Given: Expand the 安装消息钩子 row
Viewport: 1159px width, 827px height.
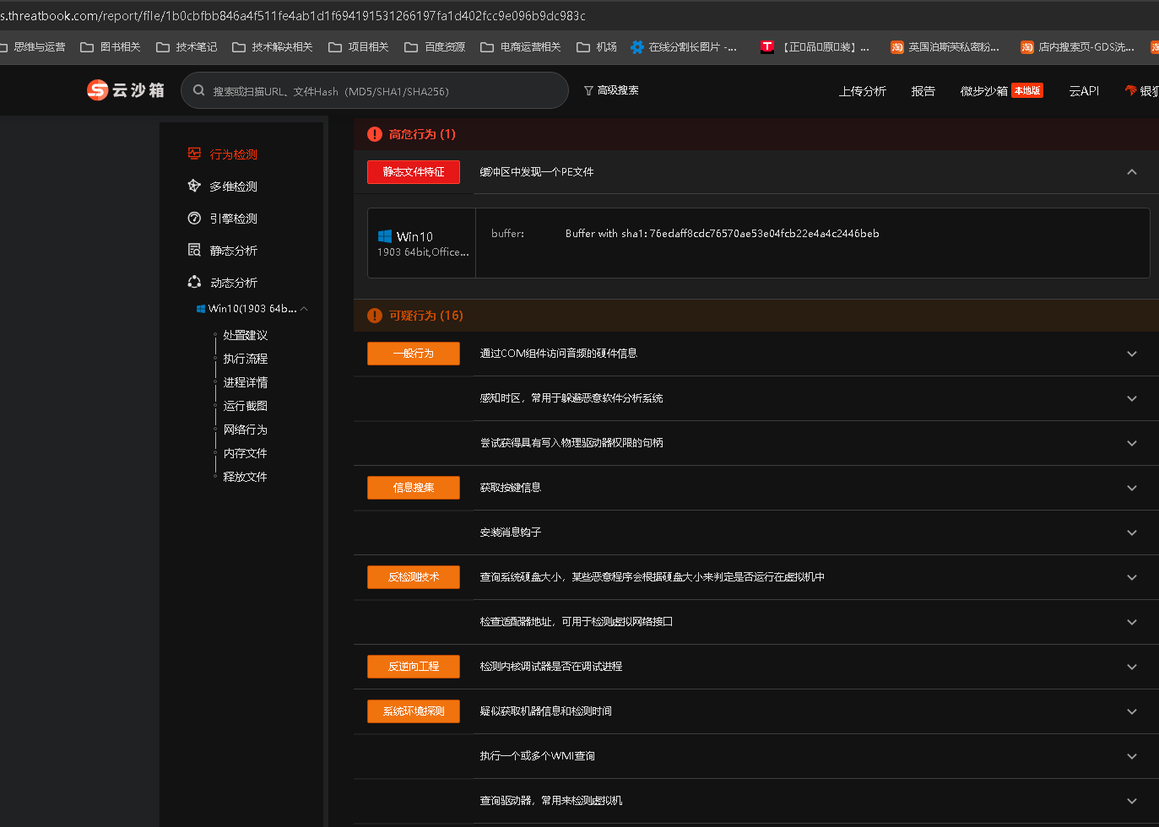Looking at the screenshot, I should coord(1132,532).
